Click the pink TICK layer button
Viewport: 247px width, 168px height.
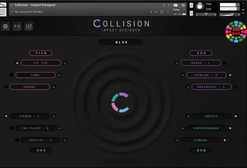41,53
